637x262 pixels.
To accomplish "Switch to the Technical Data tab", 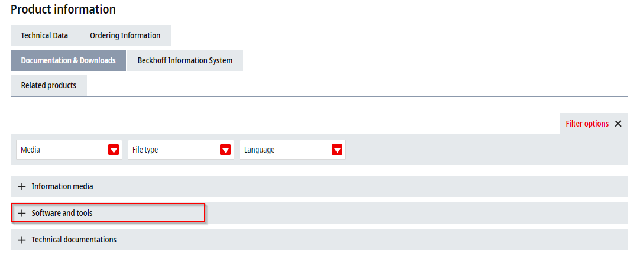I will pos(45,35).
